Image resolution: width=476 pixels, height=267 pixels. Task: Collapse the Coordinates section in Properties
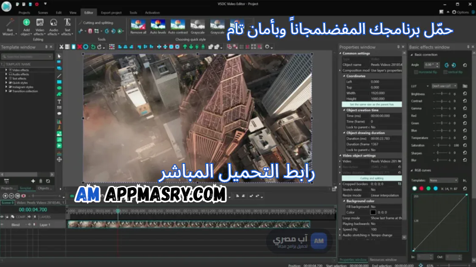(x=344, y=76)
